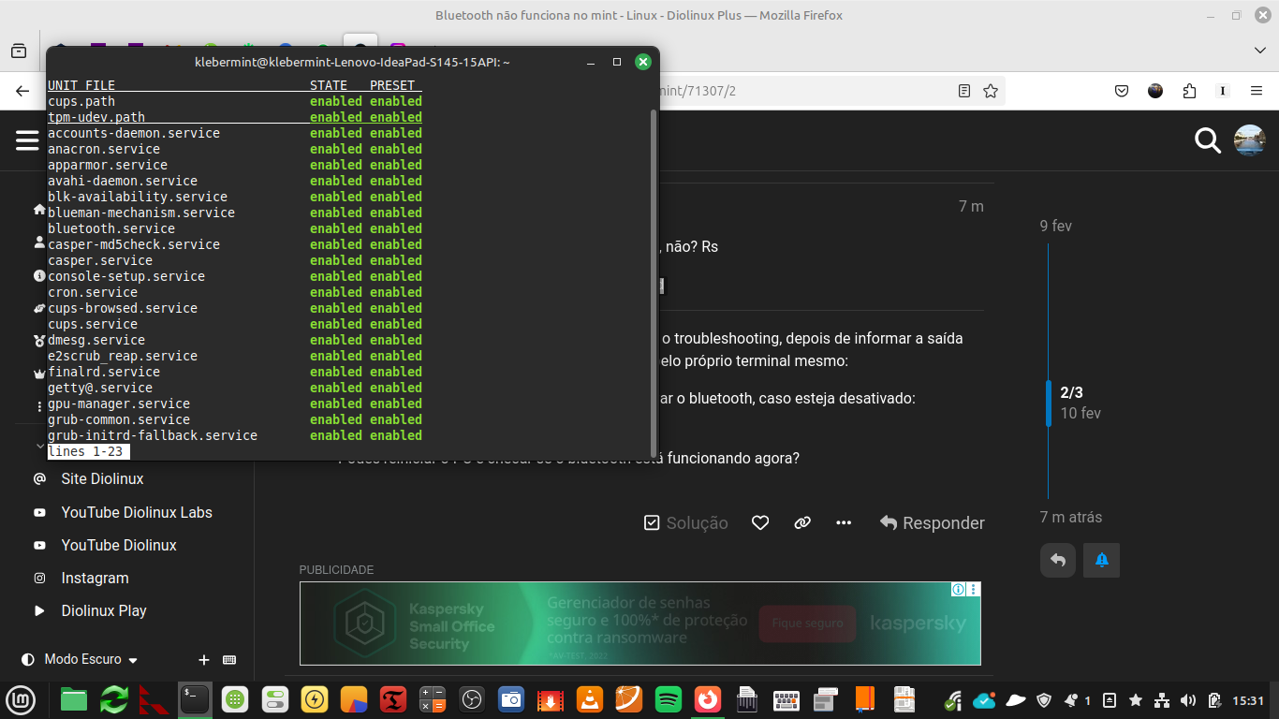Open the Firefox application menu

[1257, 91]
